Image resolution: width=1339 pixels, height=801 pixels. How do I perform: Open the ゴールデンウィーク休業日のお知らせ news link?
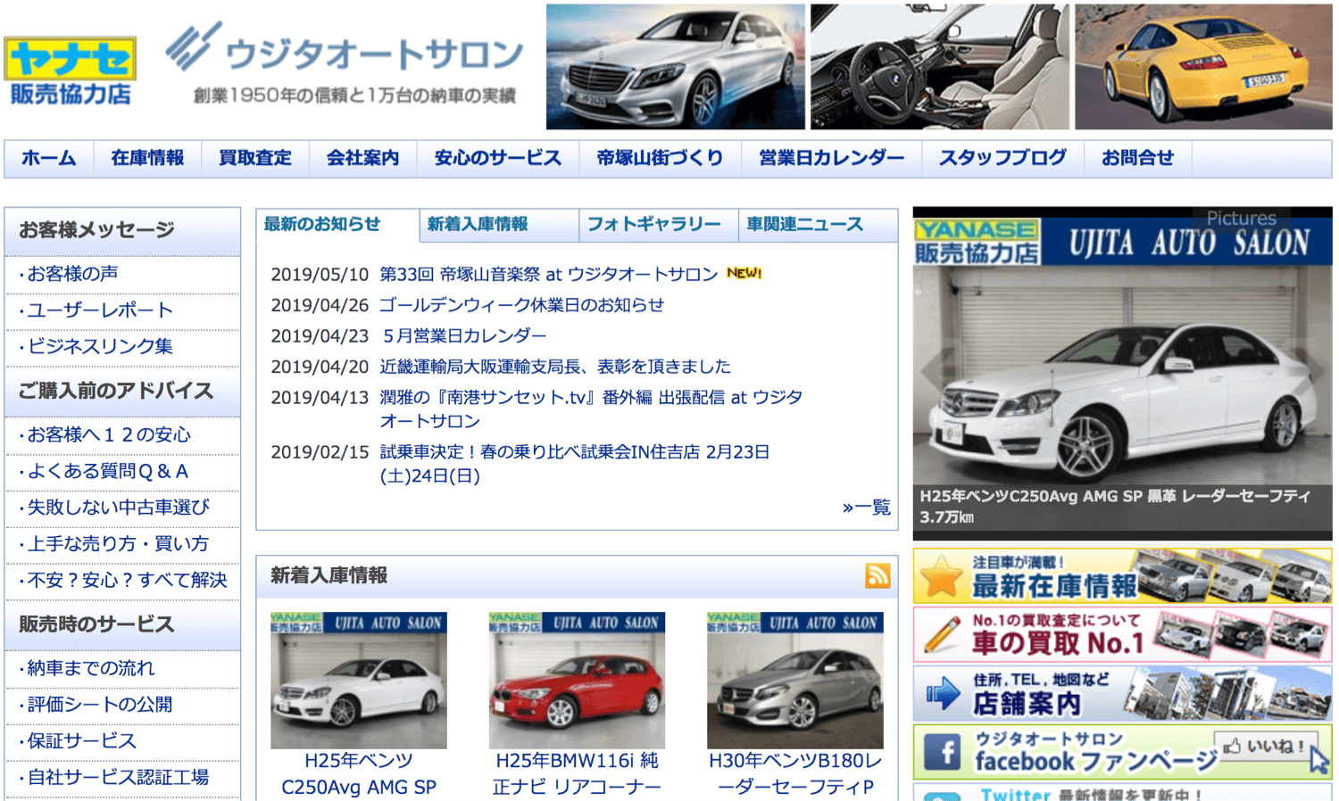pyautogui.click(x=521, y=305)
